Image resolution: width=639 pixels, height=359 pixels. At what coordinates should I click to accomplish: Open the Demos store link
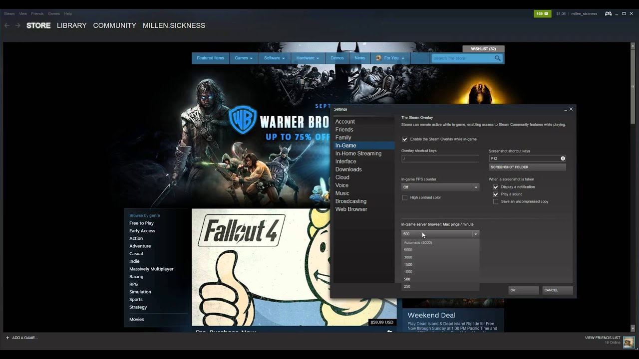(x=337, y=58)
